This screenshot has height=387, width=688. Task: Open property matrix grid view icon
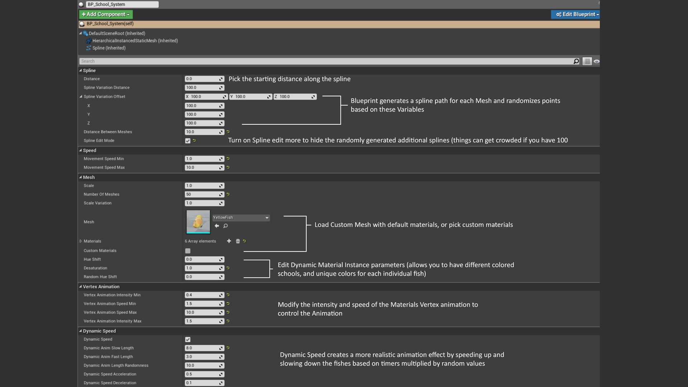click(587, 61)
